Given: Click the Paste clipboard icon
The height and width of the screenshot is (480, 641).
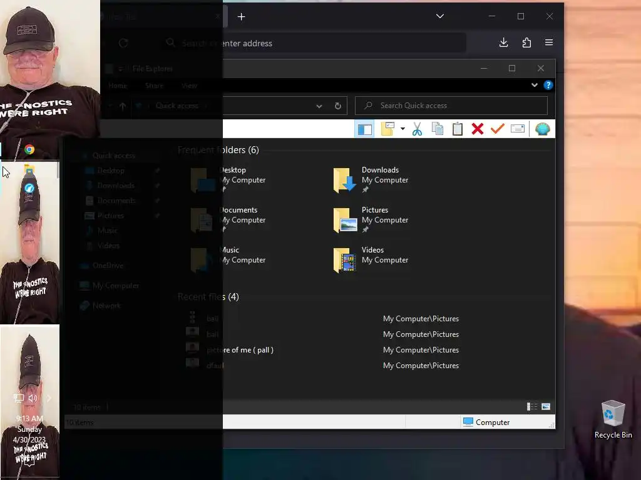Looking at the screenshot, I should pyautogui.click(x=458, y=129).
